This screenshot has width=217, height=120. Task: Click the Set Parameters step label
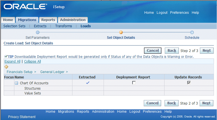(38, 38)
